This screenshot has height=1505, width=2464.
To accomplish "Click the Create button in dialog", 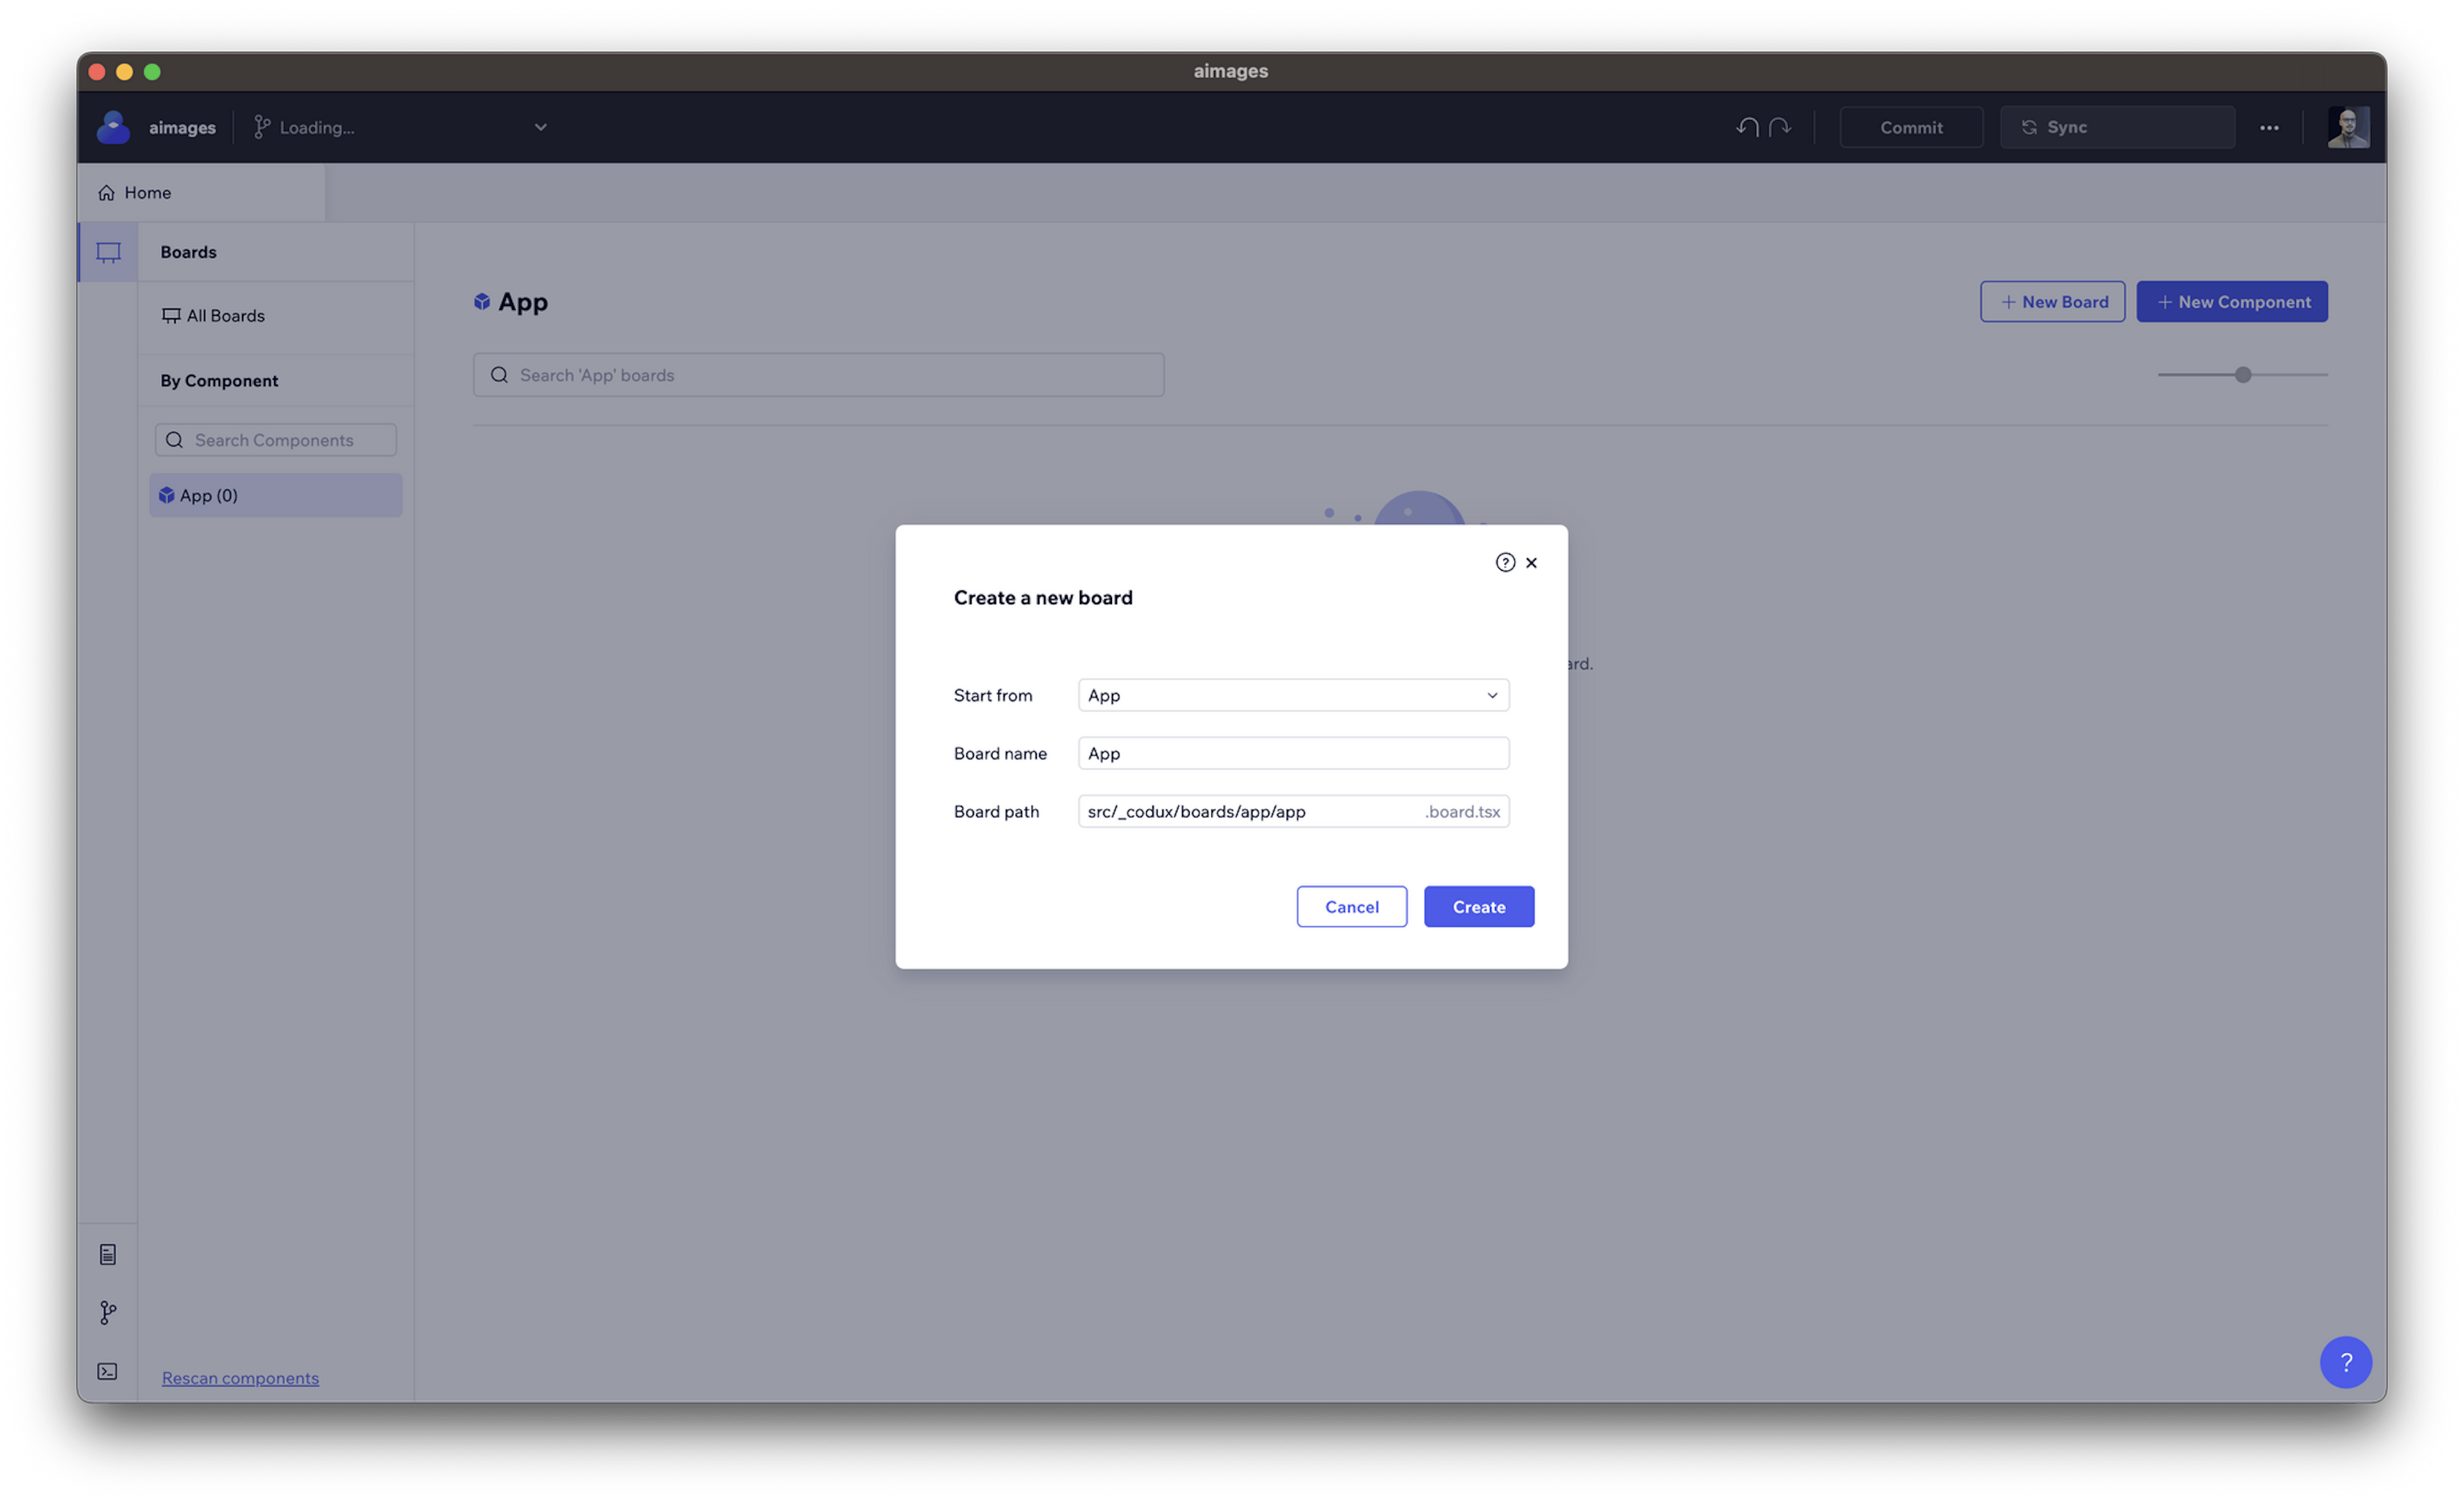I will [x=1478, y=905].
